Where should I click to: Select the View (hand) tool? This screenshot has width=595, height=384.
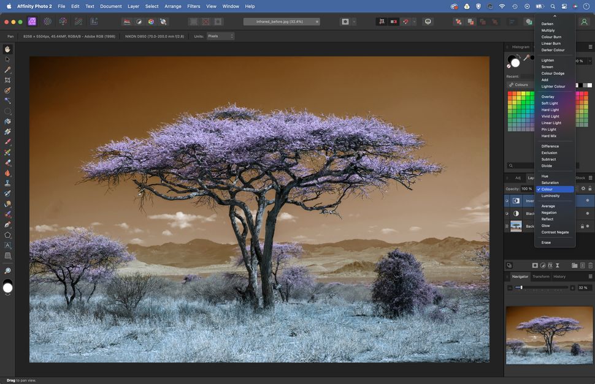coord(7,49)
